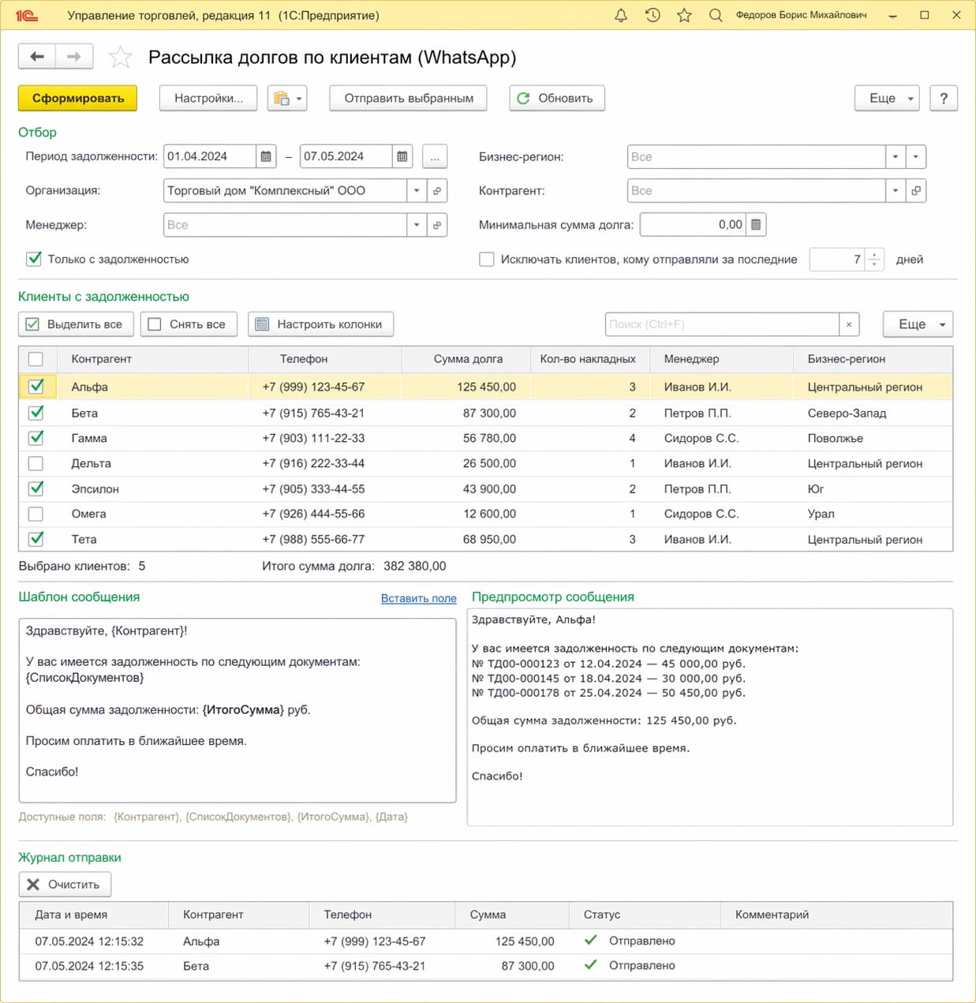Expand the Менеджер dropdown list
The height and width of the screenshot is (1003, 976).
pyautogui.click(x=417, y=225)
